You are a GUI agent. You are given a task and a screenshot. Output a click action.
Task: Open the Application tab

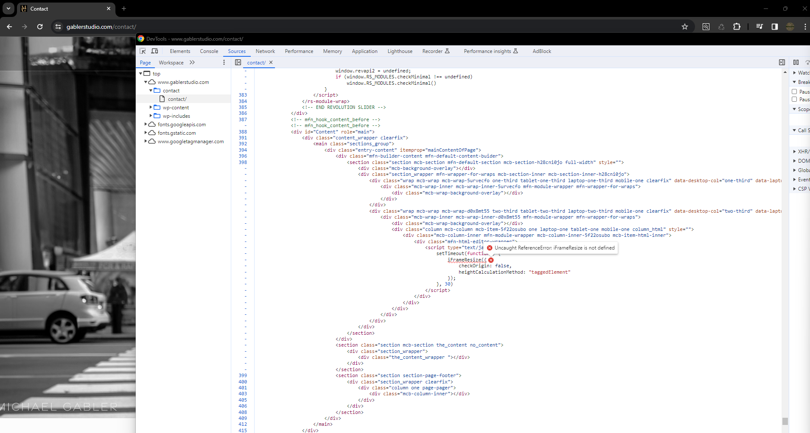coord(364,51)
